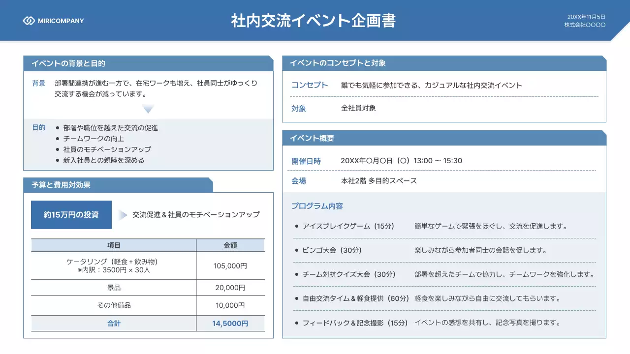Select the 約15万円の投資 blue badge
The height and width of the screenshot is (354, 630).
(x=71, y=214)
